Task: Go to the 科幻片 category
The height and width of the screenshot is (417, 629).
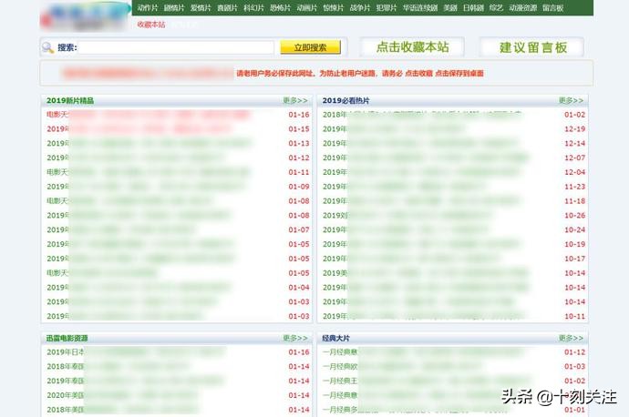Action: (254, 7)
